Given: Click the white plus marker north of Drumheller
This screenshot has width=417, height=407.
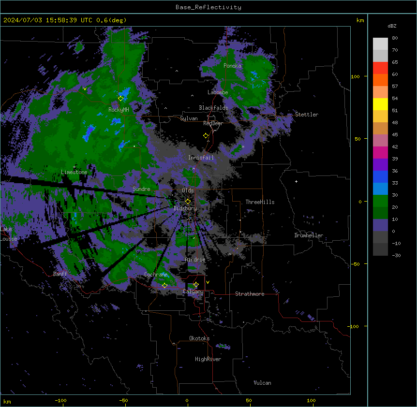Looking at the screenshot, I should click(296, 181).
